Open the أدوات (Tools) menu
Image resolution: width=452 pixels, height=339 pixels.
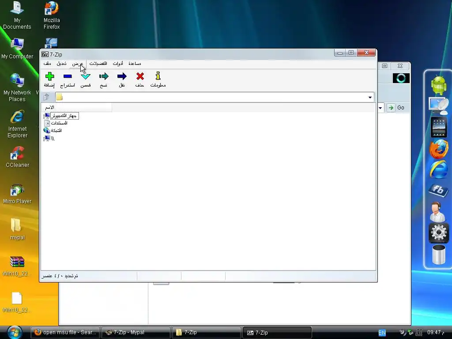(x=118, y=64)
